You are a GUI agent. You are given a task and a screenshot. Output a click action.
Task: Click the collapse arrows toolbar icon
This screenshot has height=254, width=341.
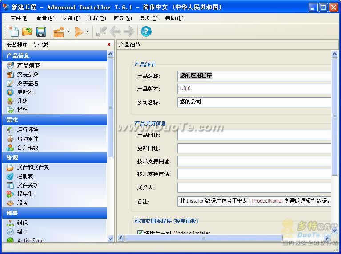101,31
